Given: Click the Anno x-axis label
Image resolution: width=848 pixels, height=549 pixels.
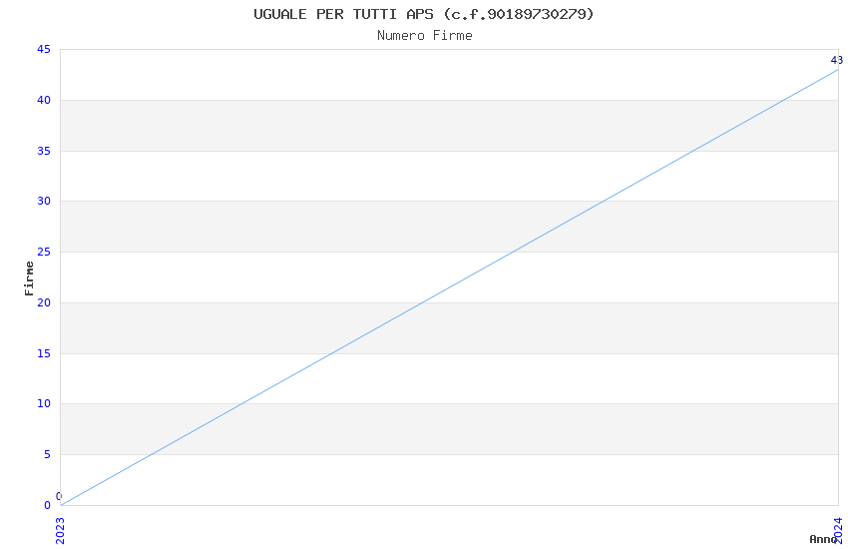Looking at the screenshot, I should pos(822,539).
